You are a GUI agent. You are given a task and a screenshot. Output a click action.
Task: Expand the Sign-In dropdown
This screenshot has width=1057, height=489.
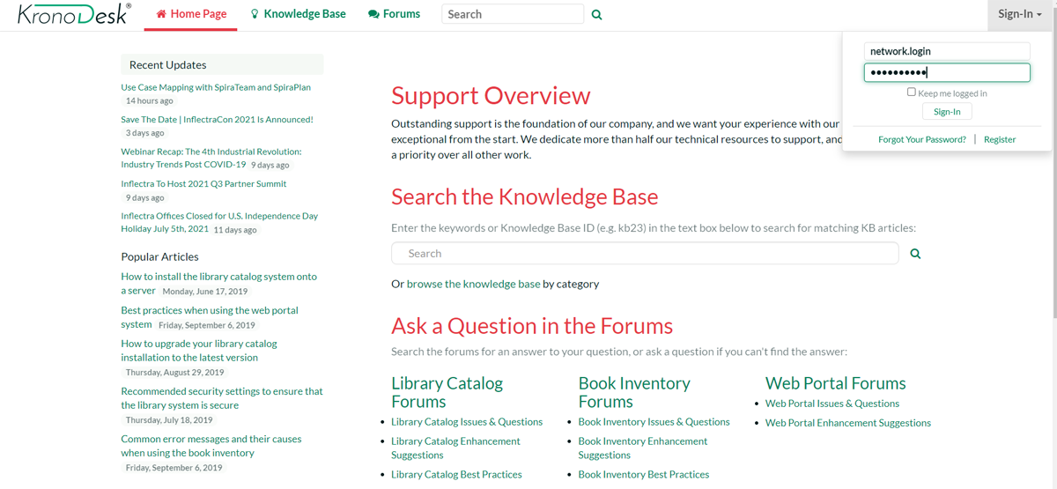click(x=1019, y=14)
